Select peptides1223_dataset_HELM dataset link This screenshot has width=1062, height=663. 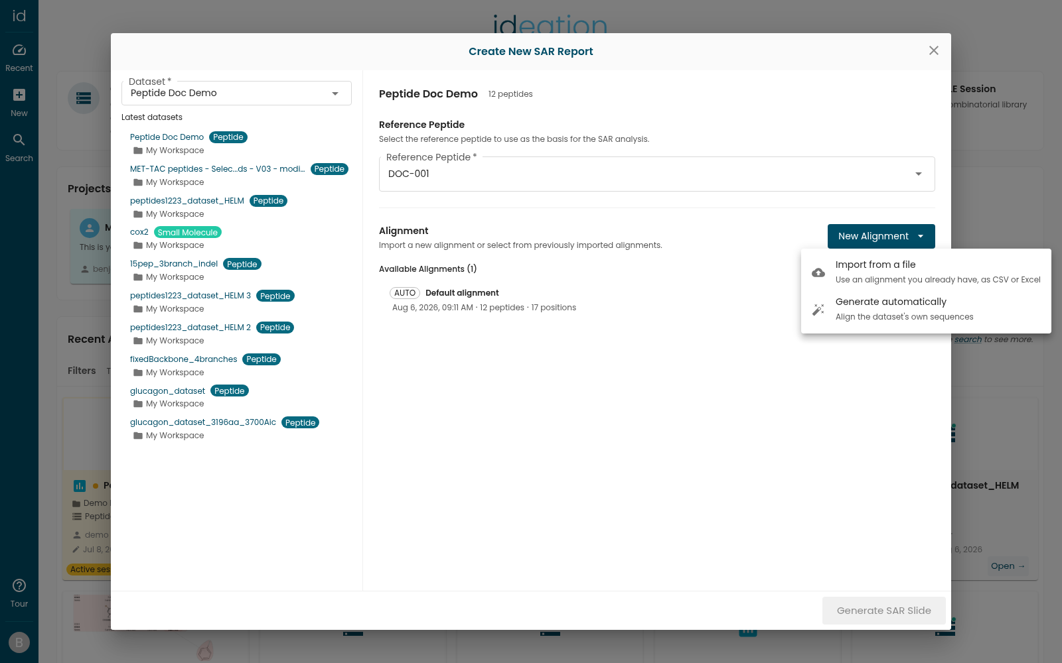pyautogui.click(x=187, y=201)
